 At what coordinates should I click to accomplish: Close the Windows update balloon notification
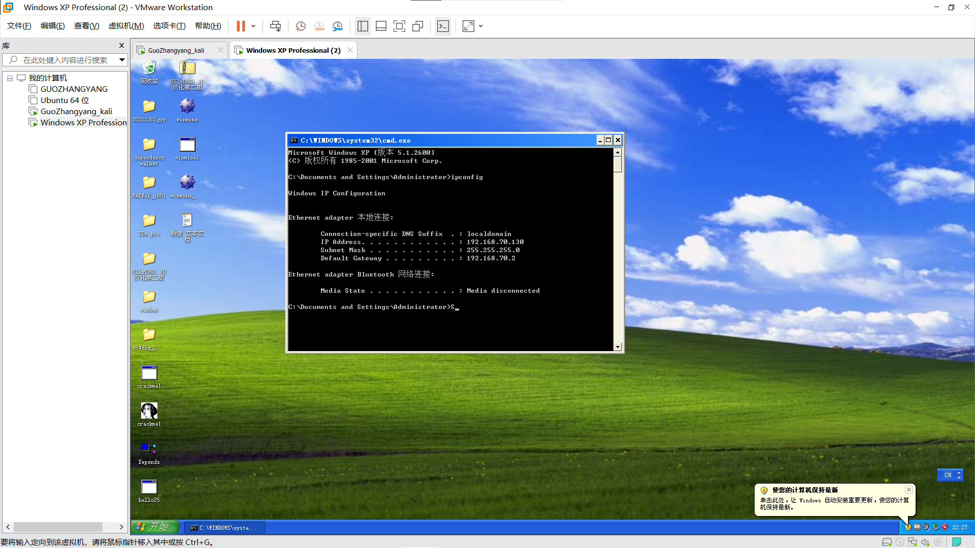(x=909, y=490)
